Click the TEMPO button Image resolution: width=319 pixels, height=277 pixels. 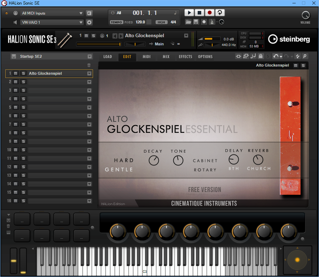tap(116, 22)
